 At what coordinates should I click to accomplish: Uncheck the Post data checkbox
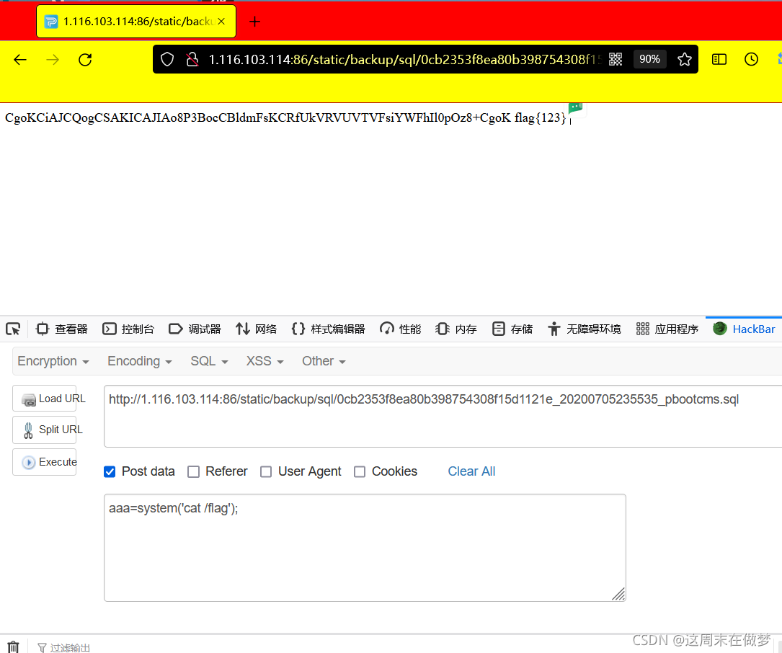(110, 471)
